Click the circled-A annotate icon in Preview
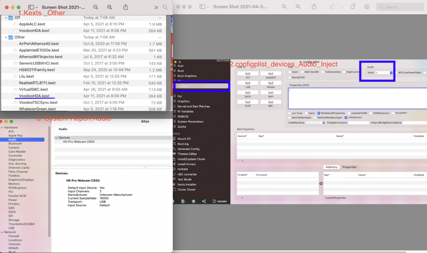The height and width of the screenshot is (253, 427). coord(367,7)
